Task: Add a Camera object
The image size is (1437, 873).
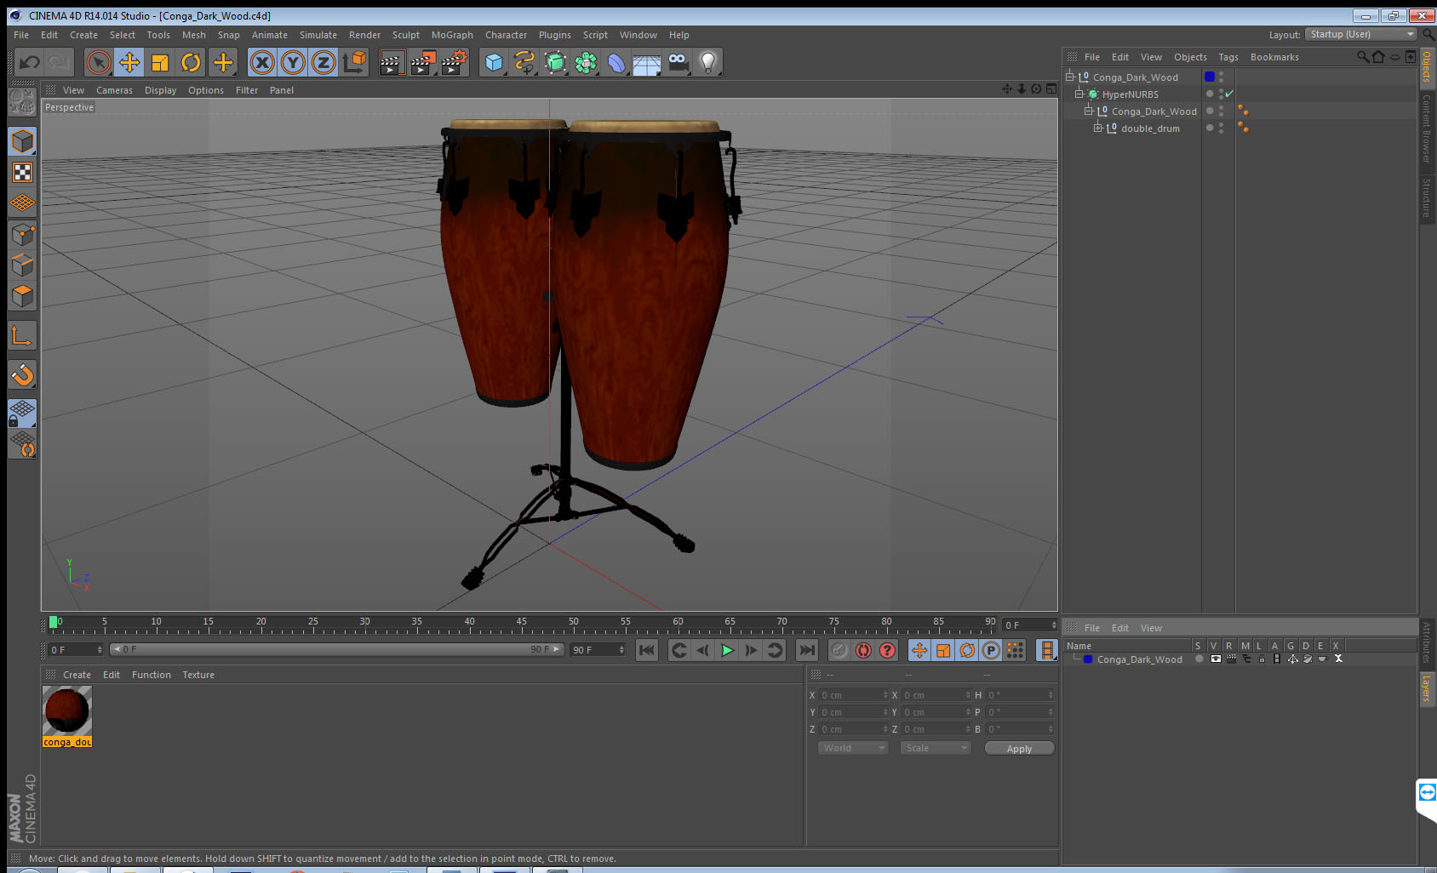Action: [678, 62]
